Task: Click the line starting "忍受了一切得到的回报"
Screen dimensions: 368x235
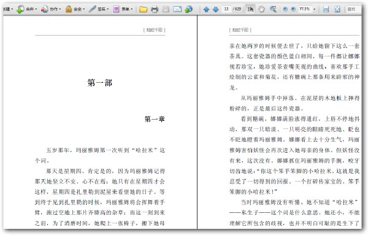Action: pos(294,182)
